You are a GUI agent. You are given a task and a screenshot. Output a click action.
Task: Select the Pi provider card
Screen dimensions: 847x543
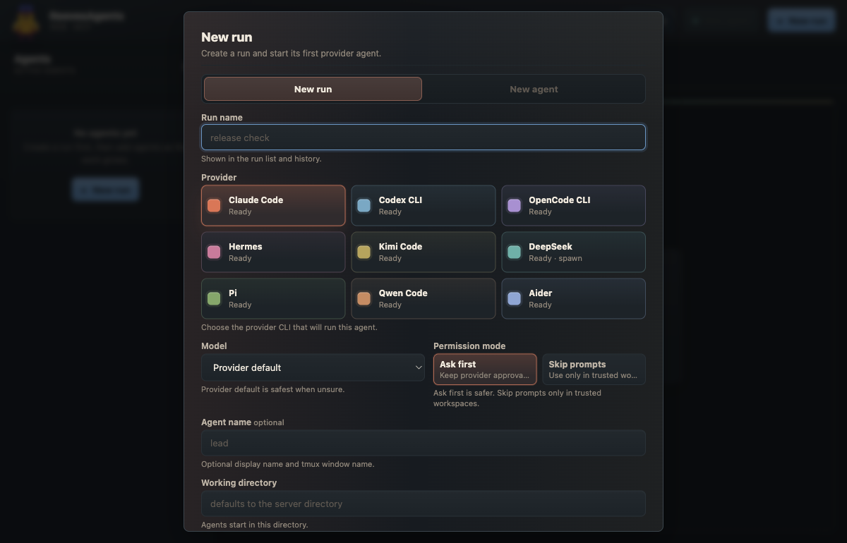click(x=273, y=298)
